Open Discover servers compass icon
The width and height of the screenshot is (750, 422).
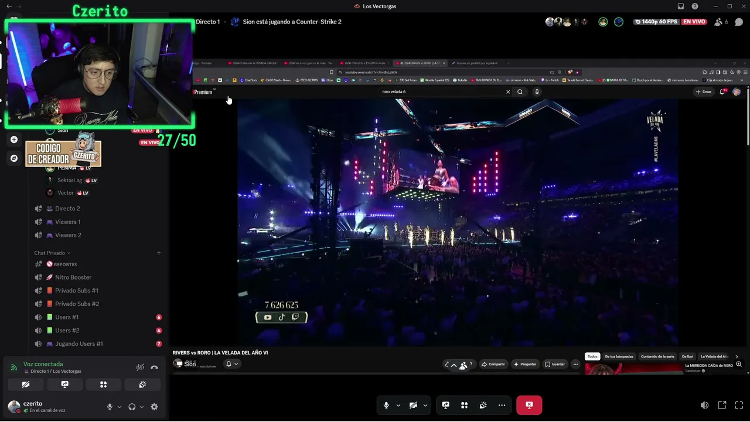[x=14, y=158]
